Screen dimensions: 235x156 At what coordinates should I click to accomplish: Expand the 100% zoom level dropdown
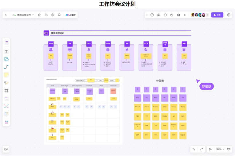[220, 149]
